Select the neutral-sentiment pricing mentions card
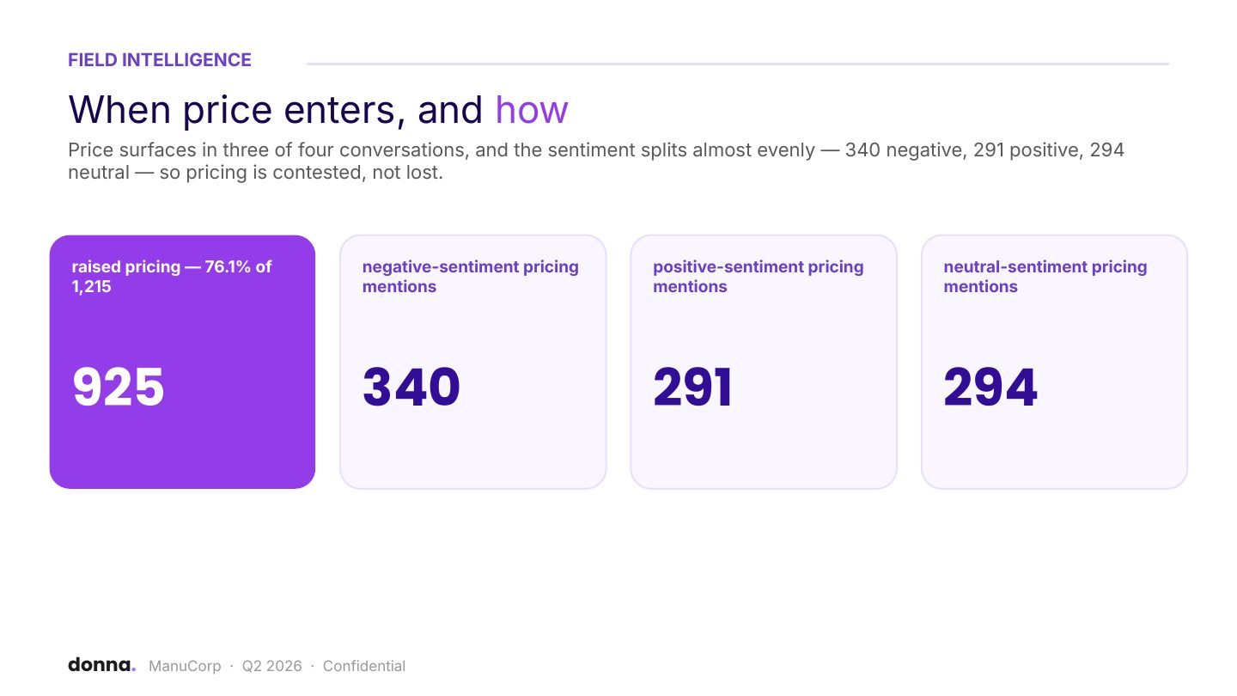This screenshot has height=696, width=1237. pyautogui.click(x=1054, y=362)
